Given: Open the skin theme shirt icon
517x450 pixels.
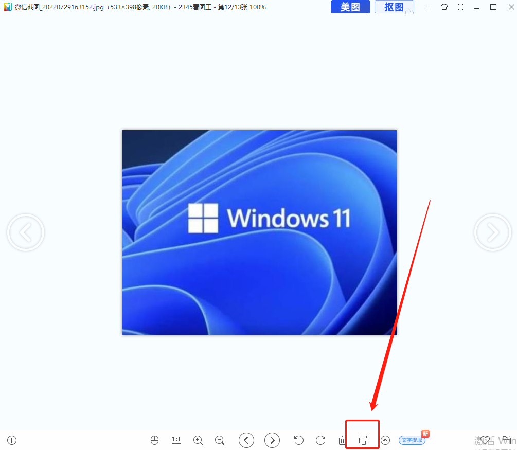Looking at the screenshot, I should click(444, 7).
